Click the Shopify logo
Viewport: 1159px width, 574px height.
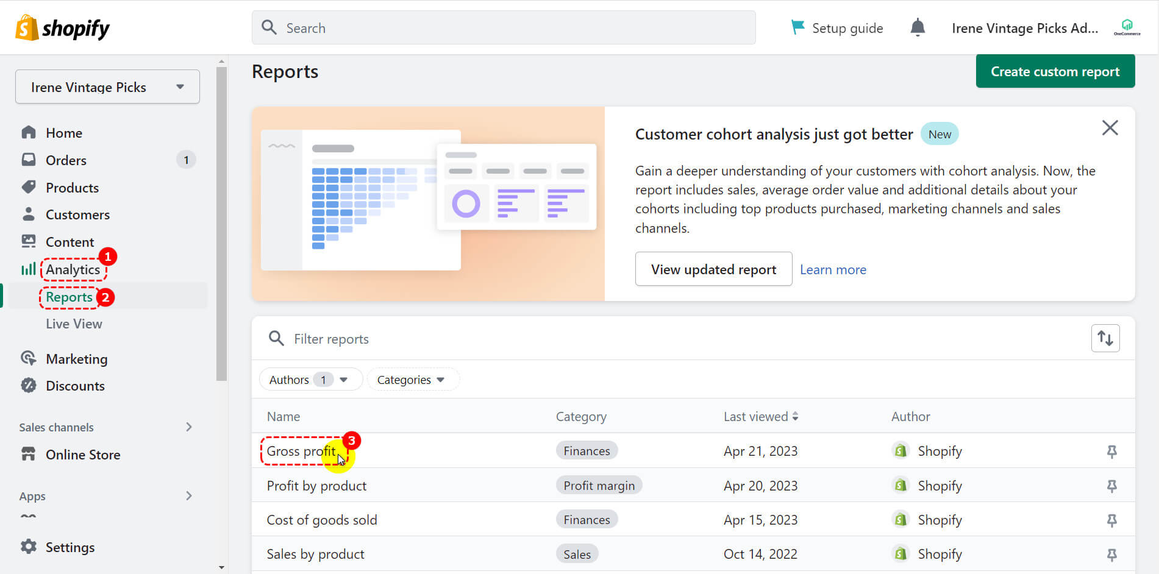(x=61, y=27)
